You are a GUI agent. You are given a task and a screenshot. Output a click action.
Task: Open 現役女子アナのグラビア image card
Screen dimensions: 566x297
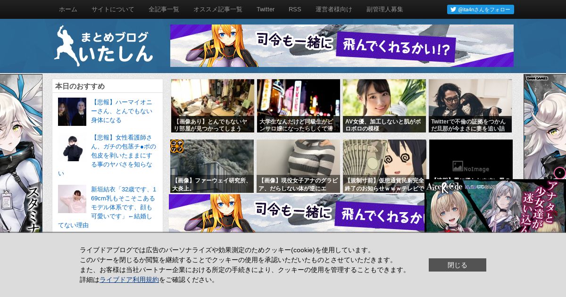click(x=298, y=166)
